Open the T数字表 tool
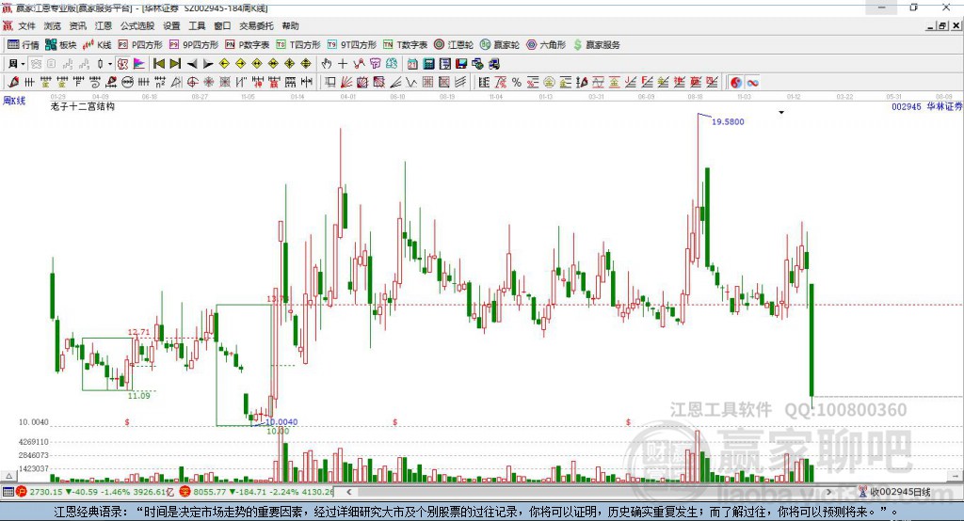The width and height of the screenshot is (964, 521). 405,45
